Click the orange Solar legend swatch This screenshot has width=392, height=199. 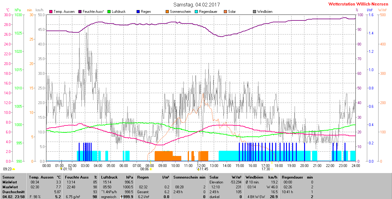click(225, 12)
